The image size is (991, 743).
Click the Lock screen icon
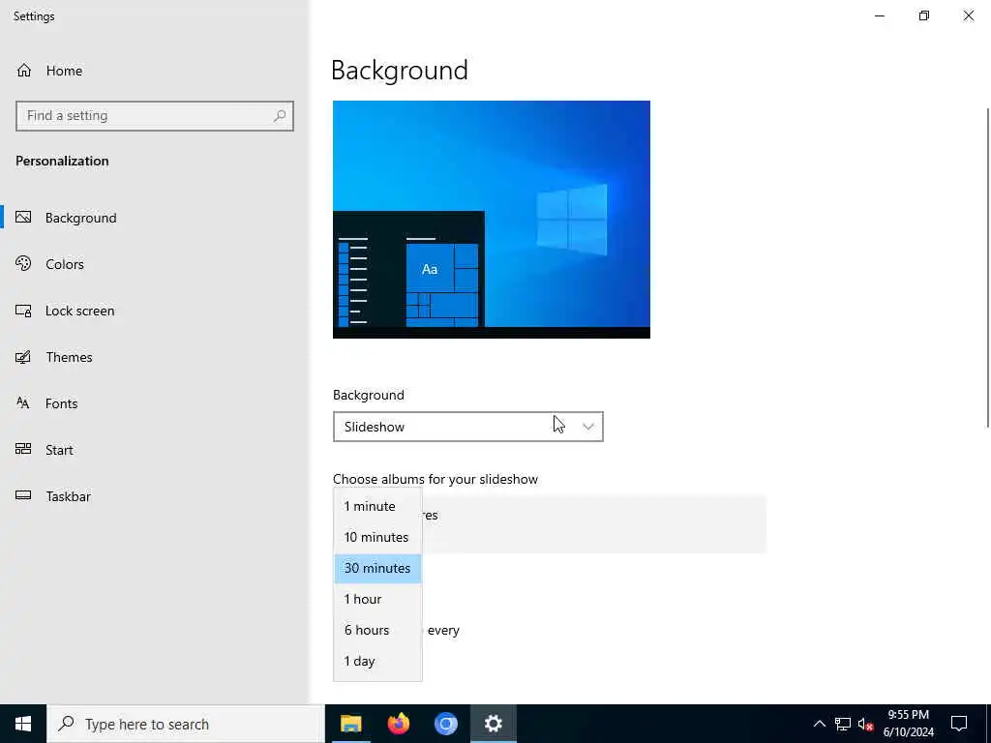[x=23, y=311]
